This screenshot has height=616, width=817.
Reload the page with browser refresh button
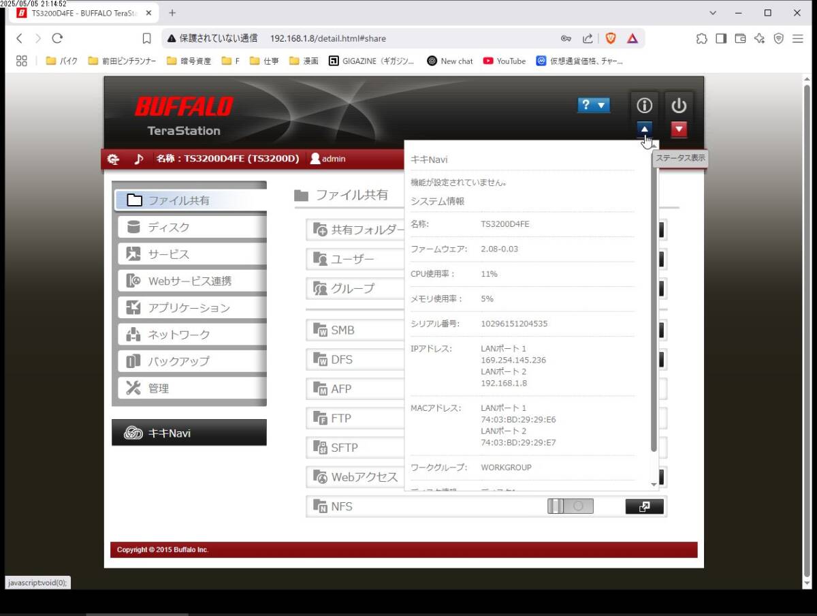(57, 38)
